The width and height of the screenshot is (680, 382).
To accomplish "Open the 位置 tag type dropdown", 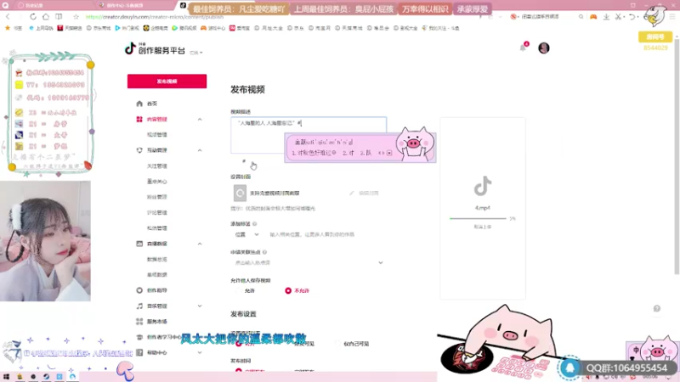I will [x=246, y=234].
